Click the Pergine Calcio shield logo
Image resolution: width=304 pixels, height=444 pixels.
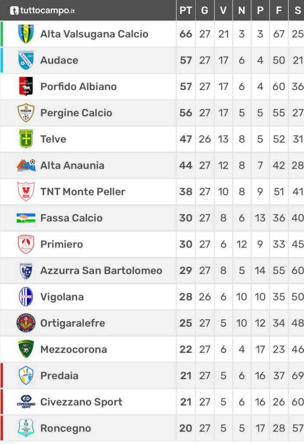[26, 113]
